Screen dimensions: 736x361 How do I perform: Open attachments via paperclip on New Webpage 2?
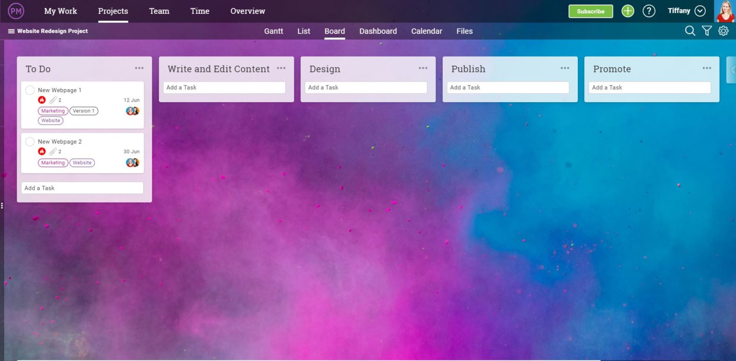click(x=53, y=151)
